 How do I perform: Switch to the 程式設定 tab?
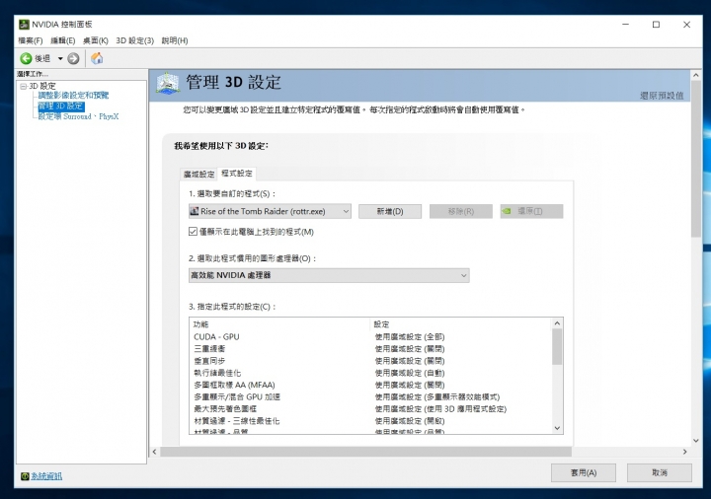(x=237, y=173)
